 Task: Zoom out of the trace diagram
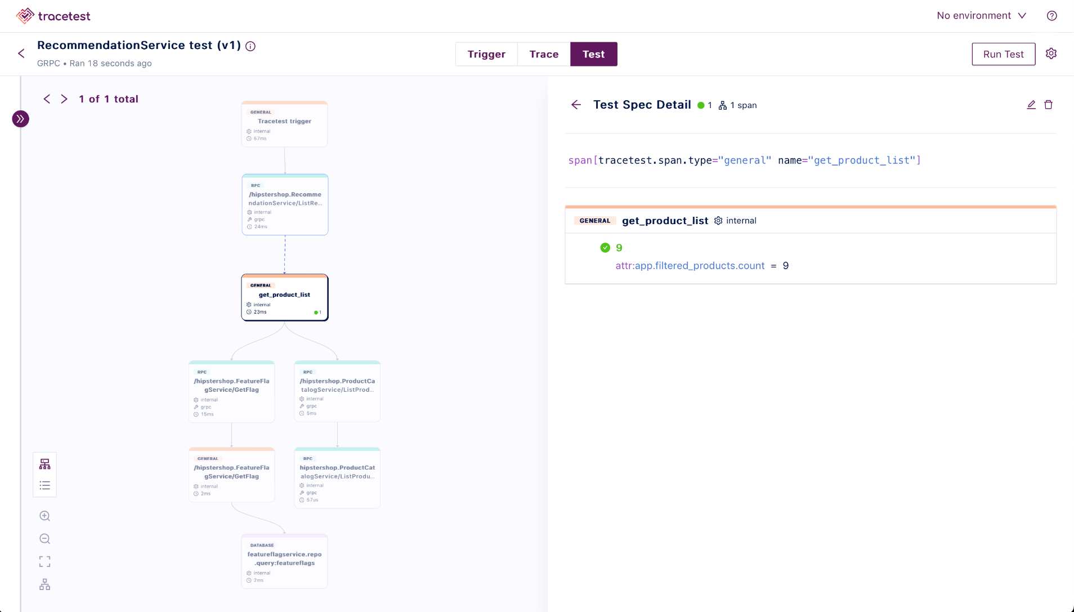(x=45, y=539)
